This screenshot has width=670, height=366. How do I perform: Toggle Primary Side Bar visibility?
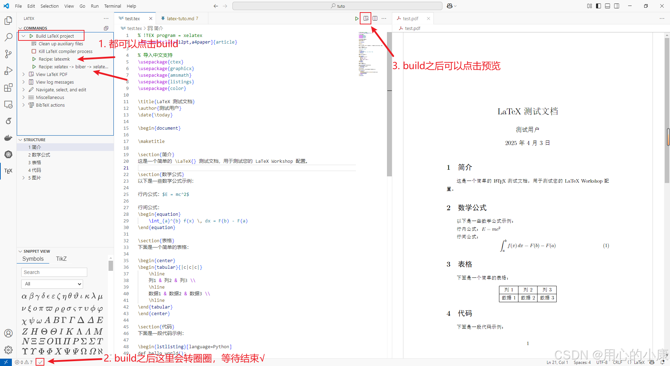[598, 6]
